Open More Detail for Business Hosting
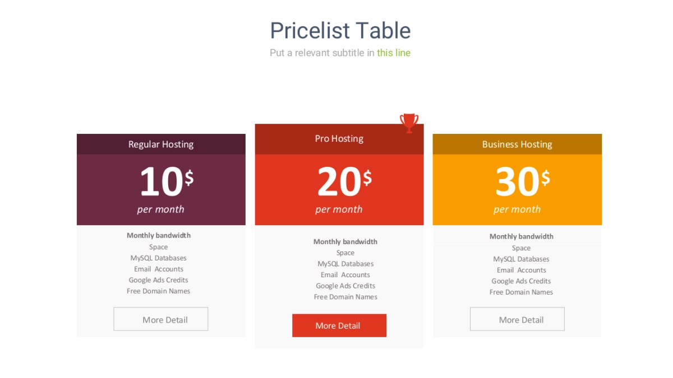This screenshot has height=378, width=673. tap(517, 319)
